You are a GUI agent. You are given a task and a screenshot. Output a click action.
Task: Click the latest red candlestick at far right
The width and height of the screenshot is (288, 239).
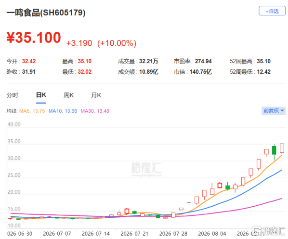pos(282,148)
